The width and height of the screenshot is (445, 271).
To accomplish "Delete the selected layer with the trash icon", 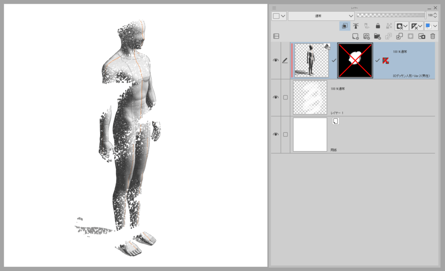I will coord(432,36).
